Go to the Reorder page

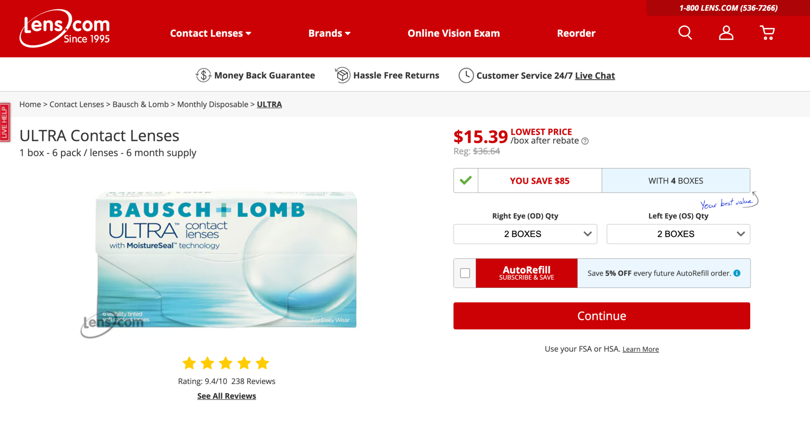576,33
